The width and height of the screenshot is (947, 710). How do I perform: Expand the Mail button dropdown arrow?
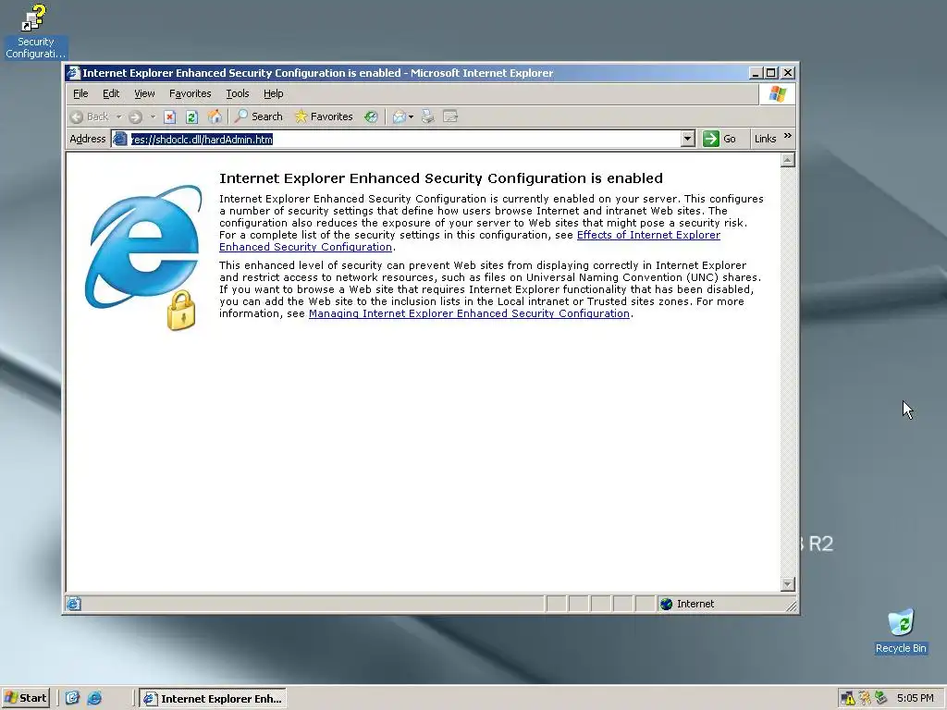point(411,116)
